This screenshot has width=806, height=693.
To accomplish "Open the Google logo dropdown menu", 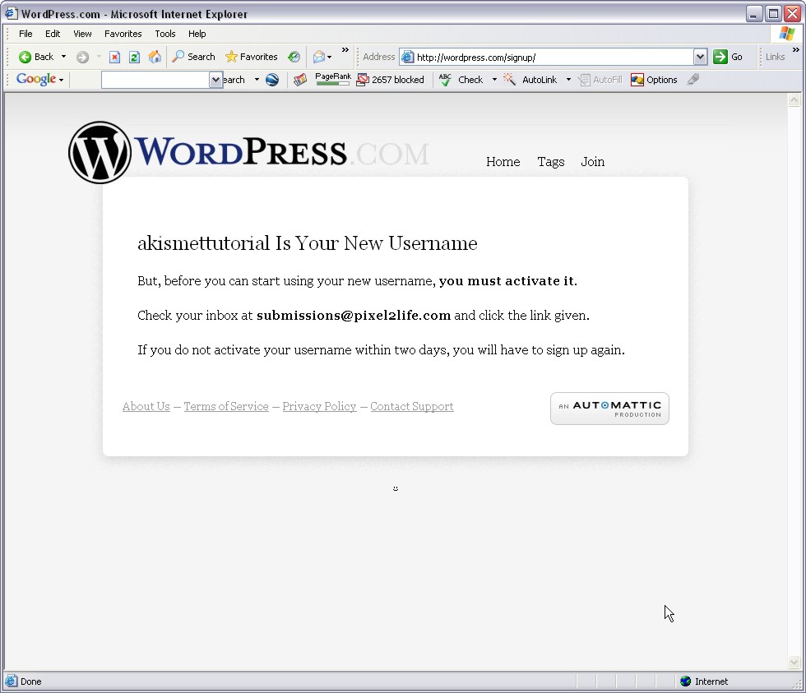I will tap(61, 80).
